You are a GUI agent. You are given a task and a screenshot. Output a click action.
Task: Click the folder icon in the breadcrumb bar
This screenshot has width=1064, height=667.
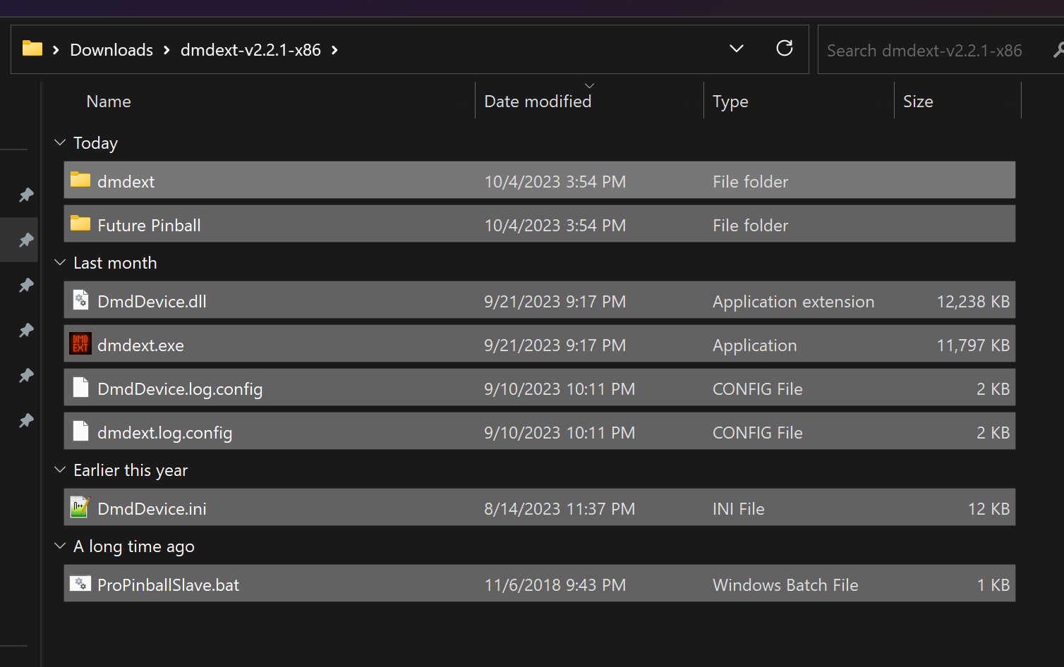click(32, 48)
